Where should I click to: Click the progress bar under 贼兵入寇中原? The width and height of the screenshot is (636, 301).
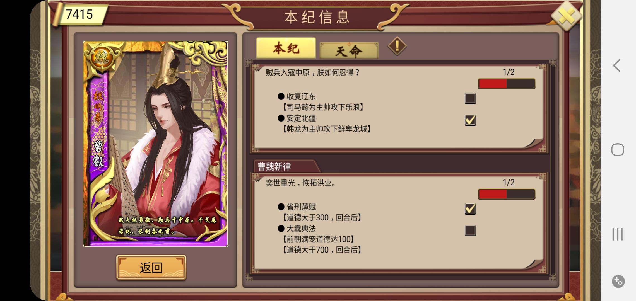pyautogui.click(x=507, y=84)
